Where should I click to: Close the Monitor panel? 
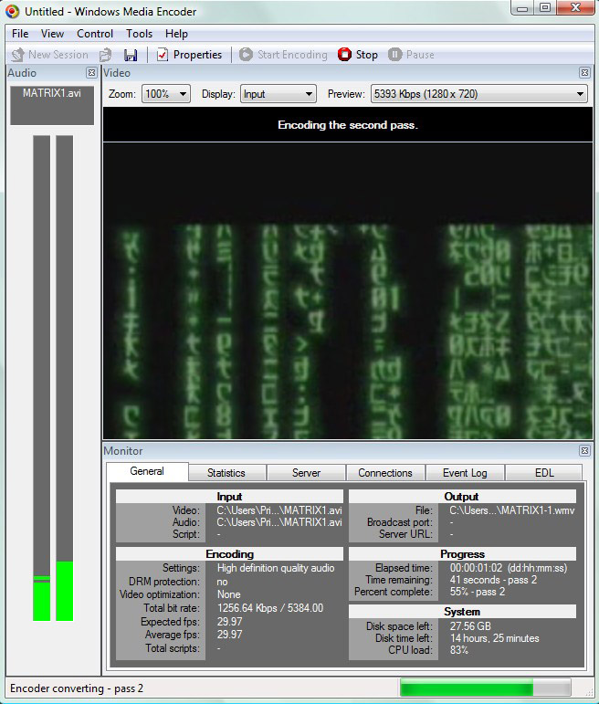[584, 451]
